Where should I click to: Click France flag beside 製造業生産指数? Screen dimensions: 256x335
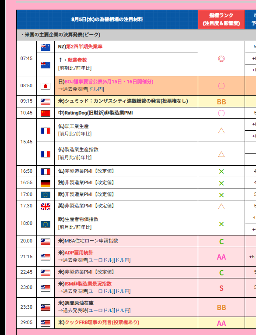[x=46, y=154]
